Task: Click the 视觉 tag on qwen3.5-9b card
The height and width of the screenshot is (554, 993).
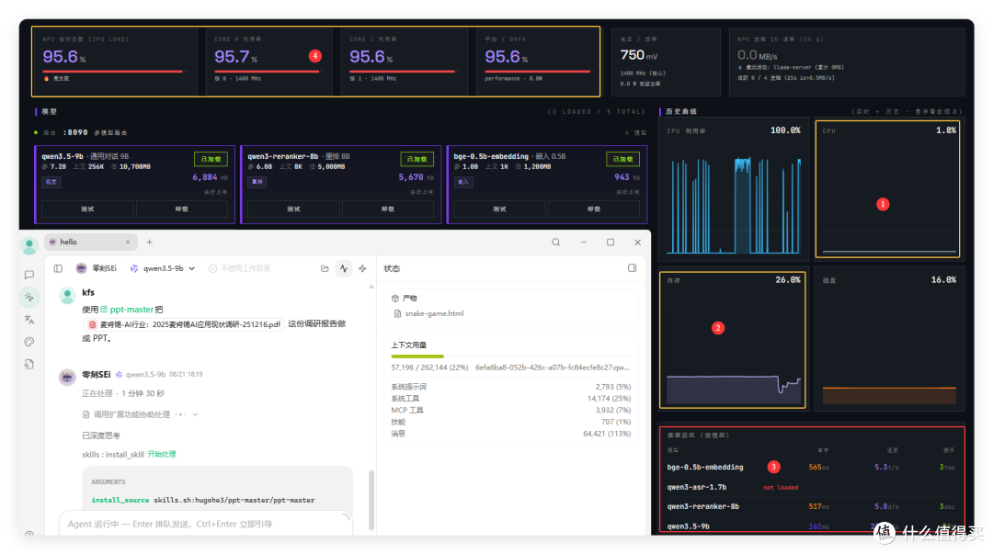Action: click(51, 182)
